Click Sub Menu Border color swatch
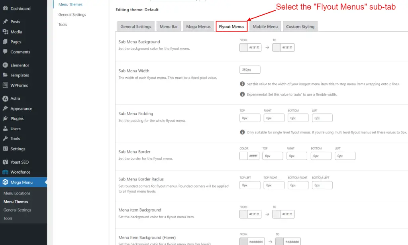The height and width of the screenshot is (245, 408). pyautogui.click(x=244, y=156)
